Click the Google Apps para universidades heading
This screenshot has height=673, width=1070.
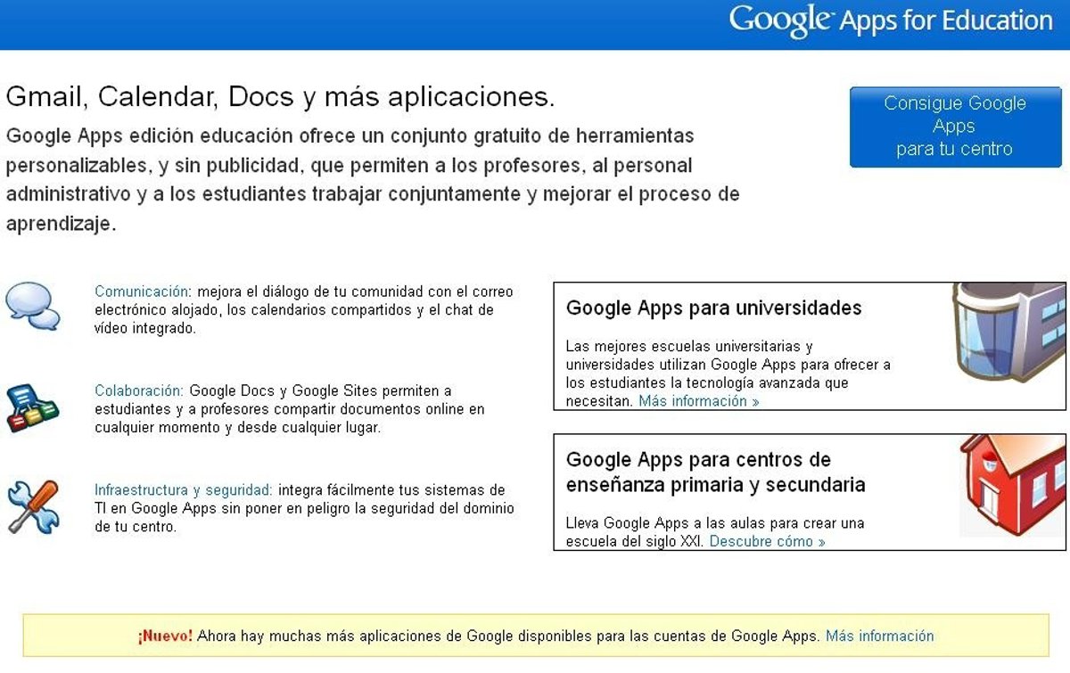(713, 308)
